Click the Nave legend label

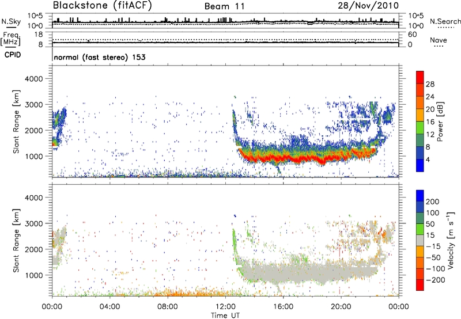coord(439,40)
